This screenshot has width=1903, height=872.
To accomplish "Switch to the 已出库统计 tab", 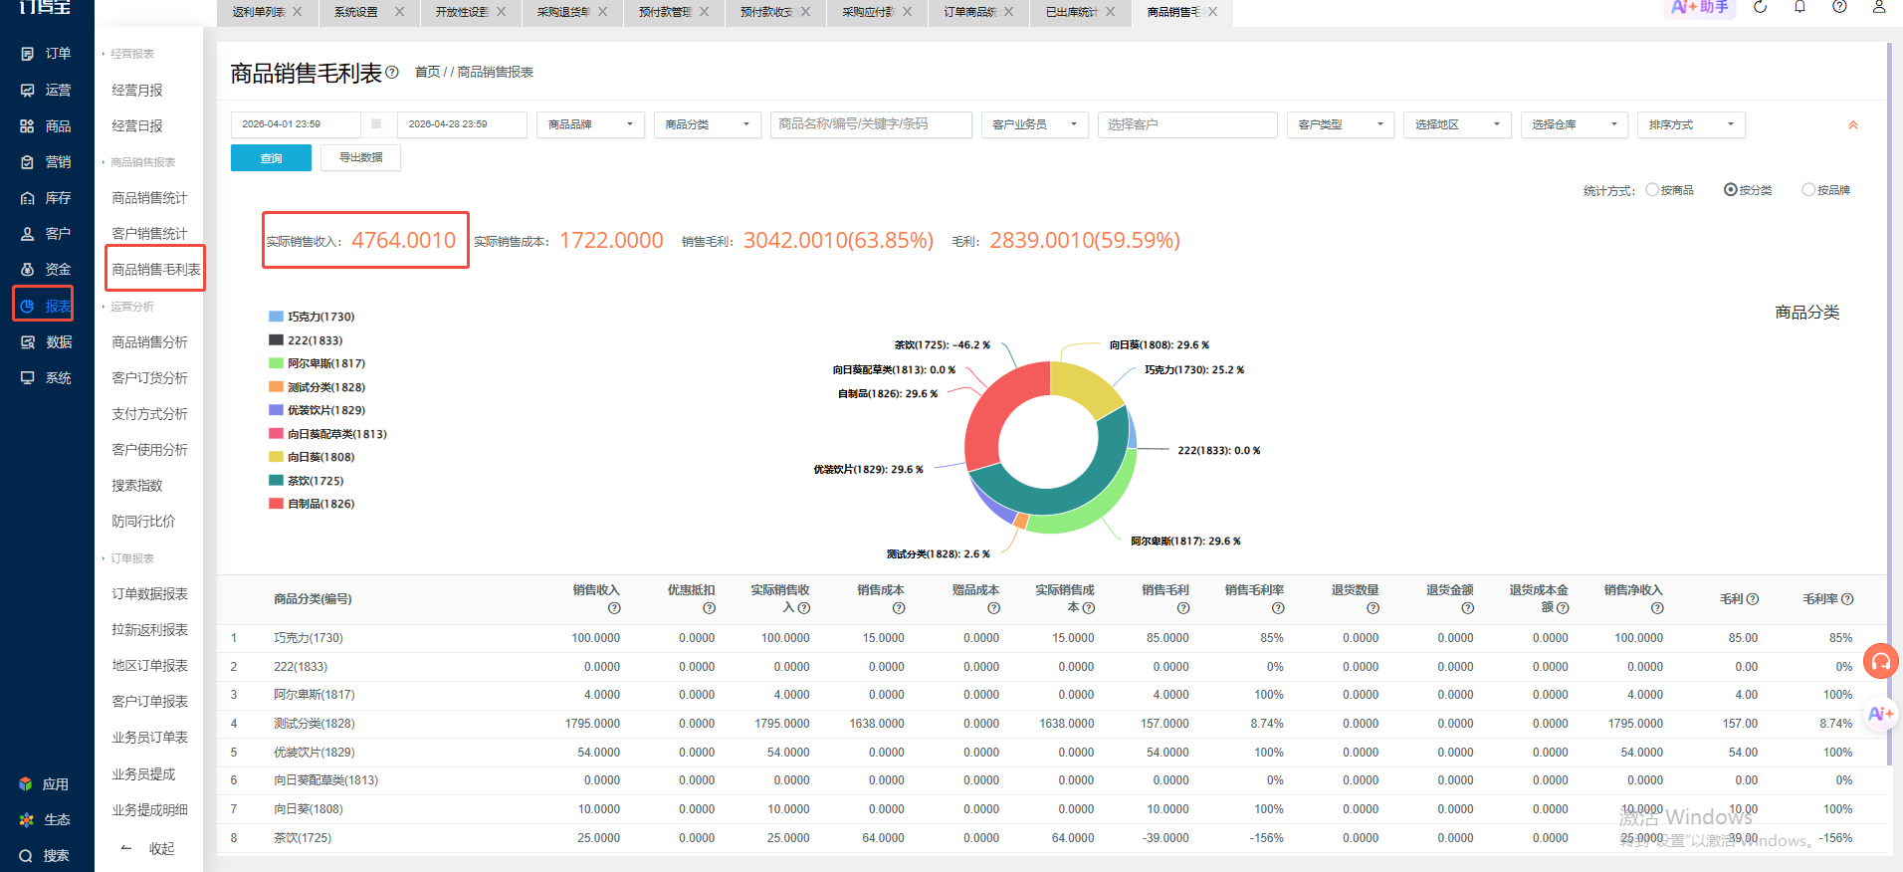I will (1072, 12).
